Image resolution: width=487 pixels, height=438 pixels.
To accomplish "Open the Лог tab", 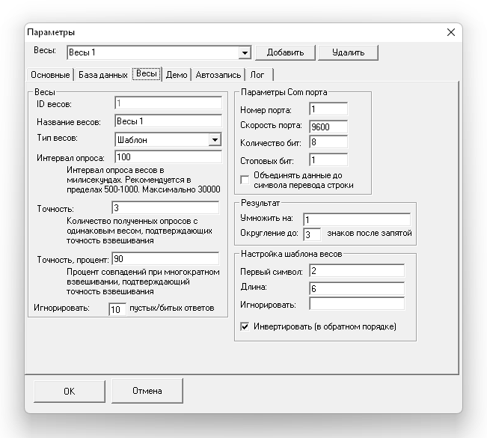I will click(257, 75).
